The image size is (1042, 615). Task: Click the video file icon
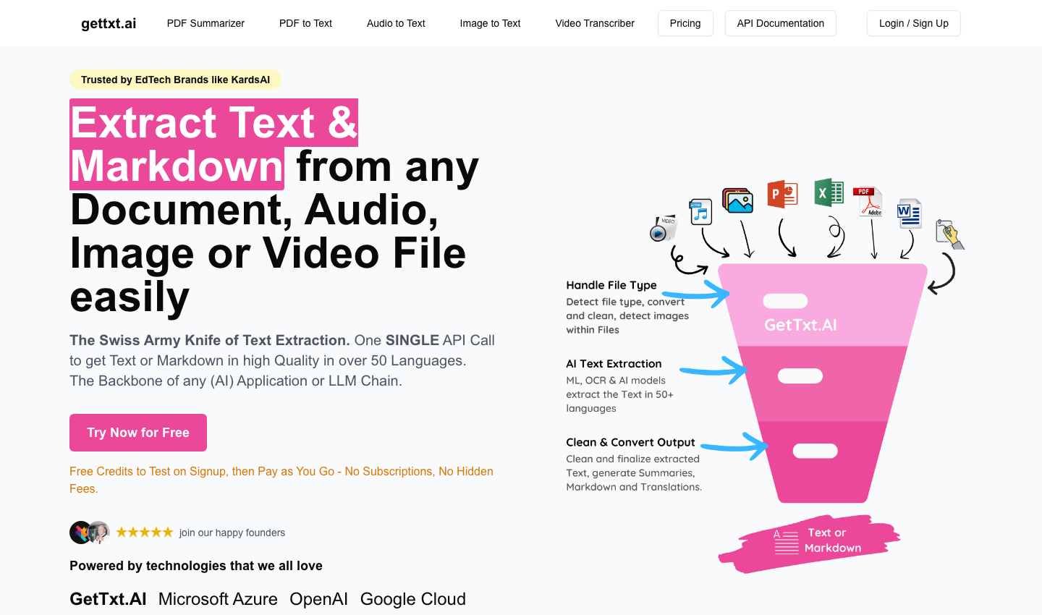[x=662, y=228]
